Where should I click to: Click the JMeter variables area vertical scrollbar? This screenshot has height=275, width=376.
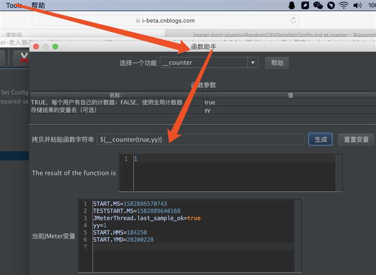298,236
